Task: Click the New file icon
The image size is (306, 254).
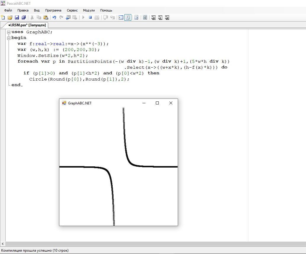Action: [x=3, y=18]
